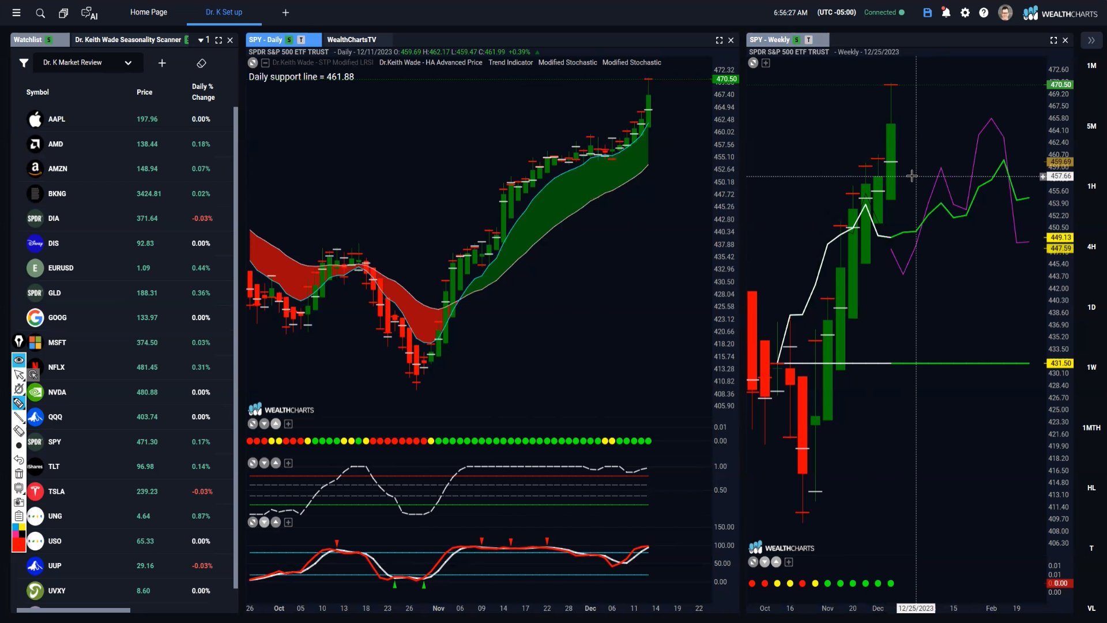Toggle the T badge on the SPY - Weekly tab

808,40
